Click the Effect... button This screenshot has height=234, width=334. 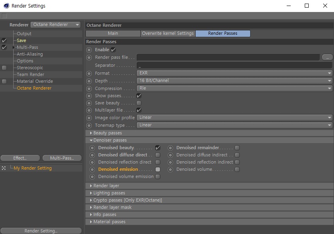[x=20, y=158]
